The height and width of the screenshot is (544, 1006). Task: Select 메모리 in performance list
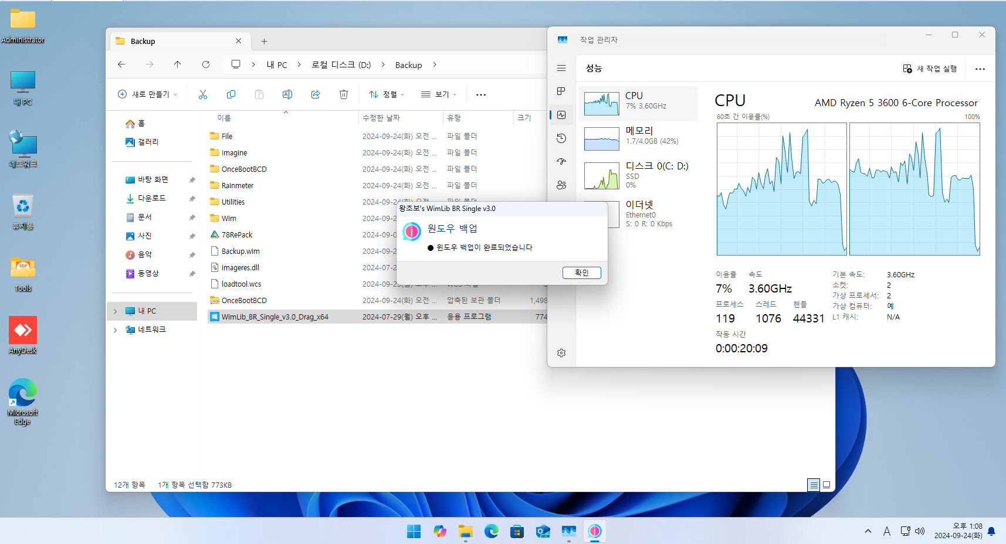(638, 139)
